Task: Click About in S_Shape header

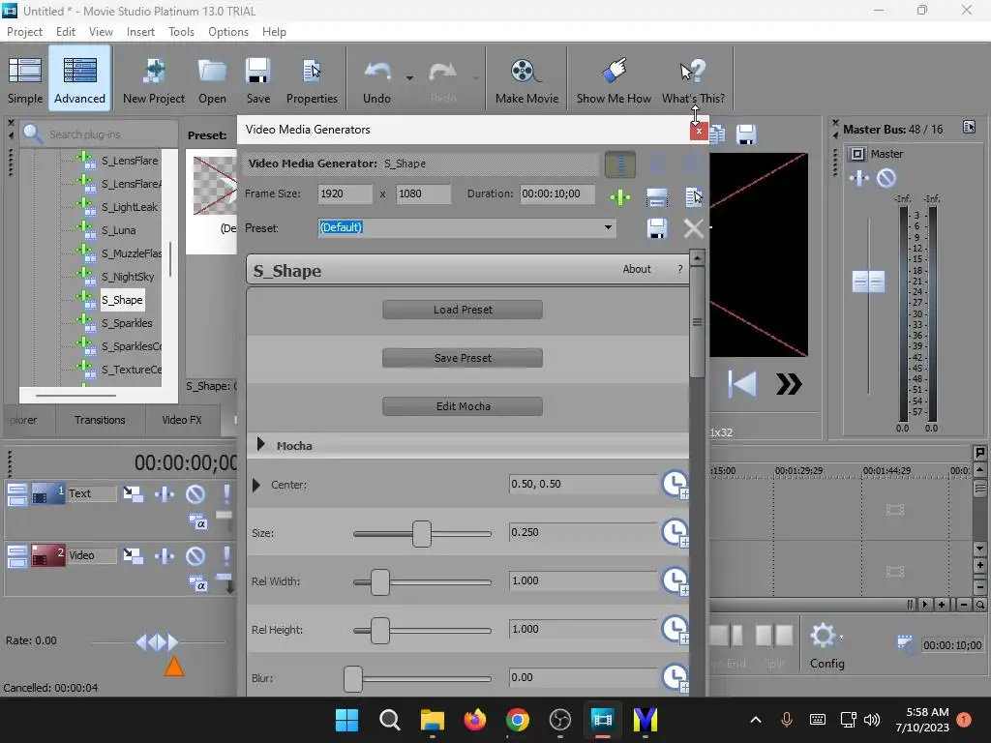Action: click(x=637, y=269)
